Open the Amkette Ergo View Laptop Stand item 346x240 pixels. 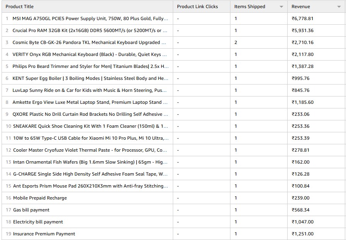[x=90, y=102]
